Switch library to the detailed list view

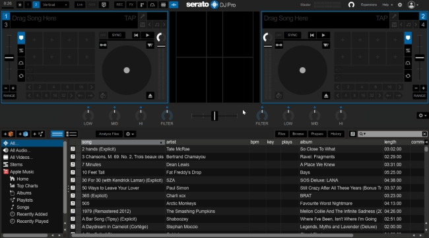tap(71, 134)
